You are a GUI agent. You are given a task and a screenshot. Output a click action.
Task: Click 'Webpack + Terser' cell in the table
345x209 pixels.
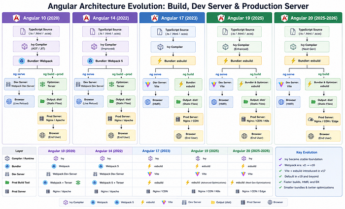pos(61,182)
